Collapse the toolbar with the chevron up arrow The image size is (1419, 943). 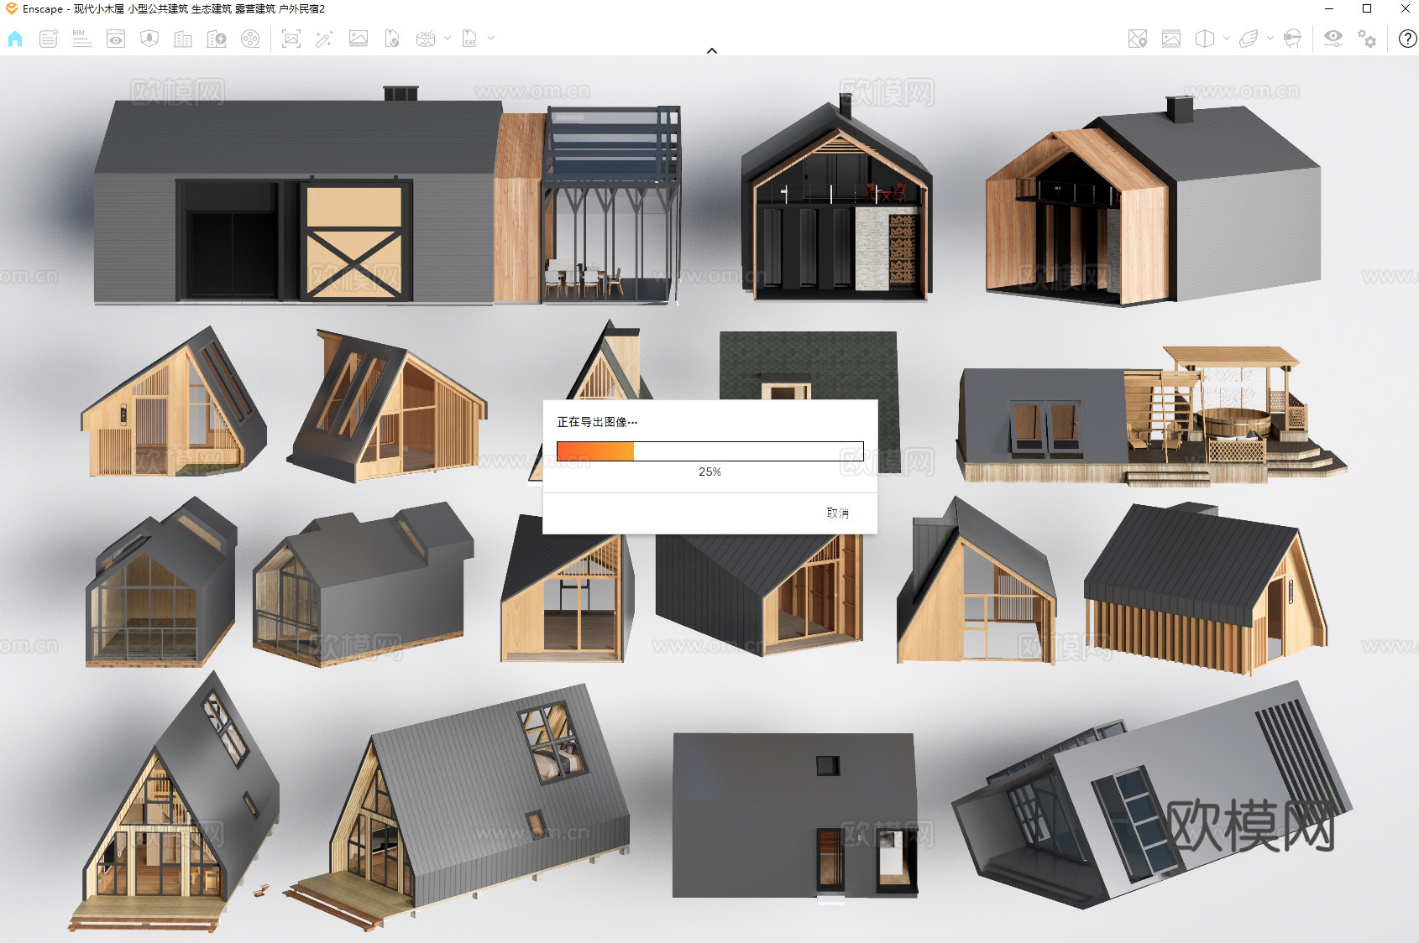click(x=712, y=51)
